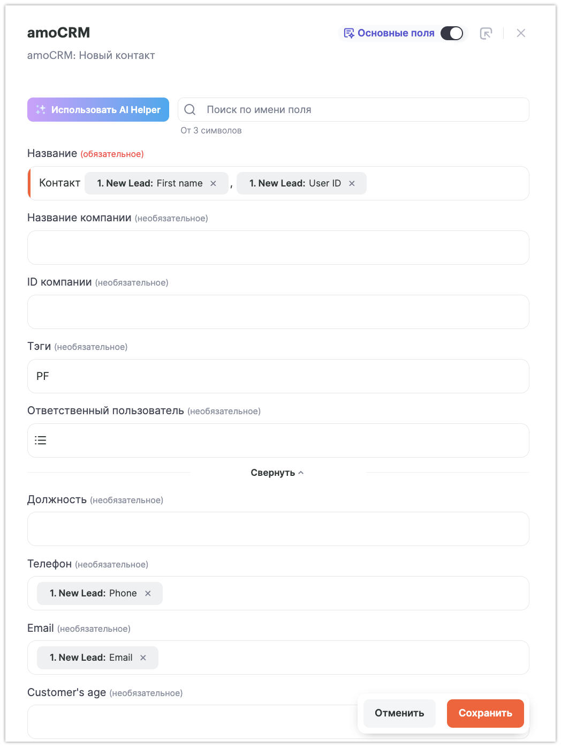Click the Основные поля label

click(x=396, y=33)
